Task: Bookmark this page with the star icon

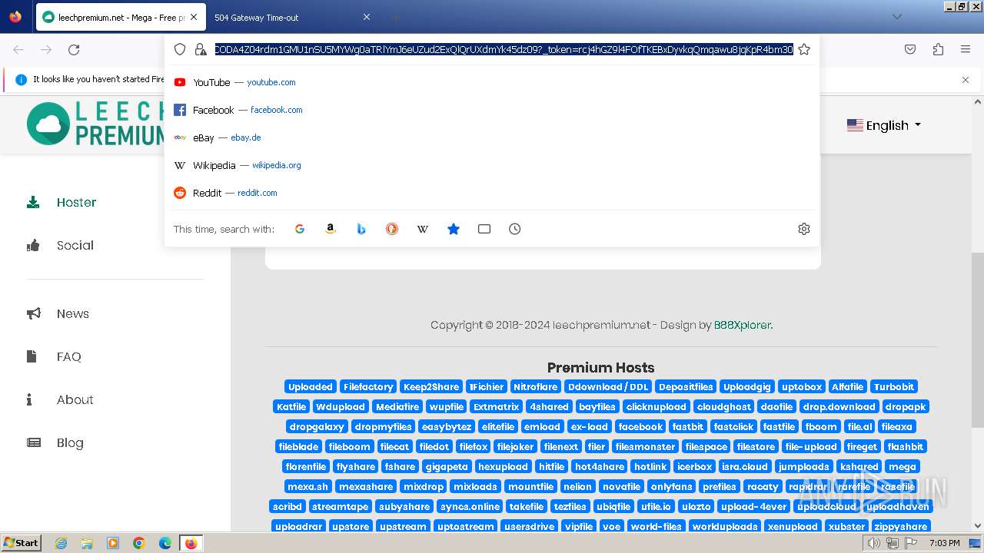Action: pyautogui.click(x=804, y=49)
